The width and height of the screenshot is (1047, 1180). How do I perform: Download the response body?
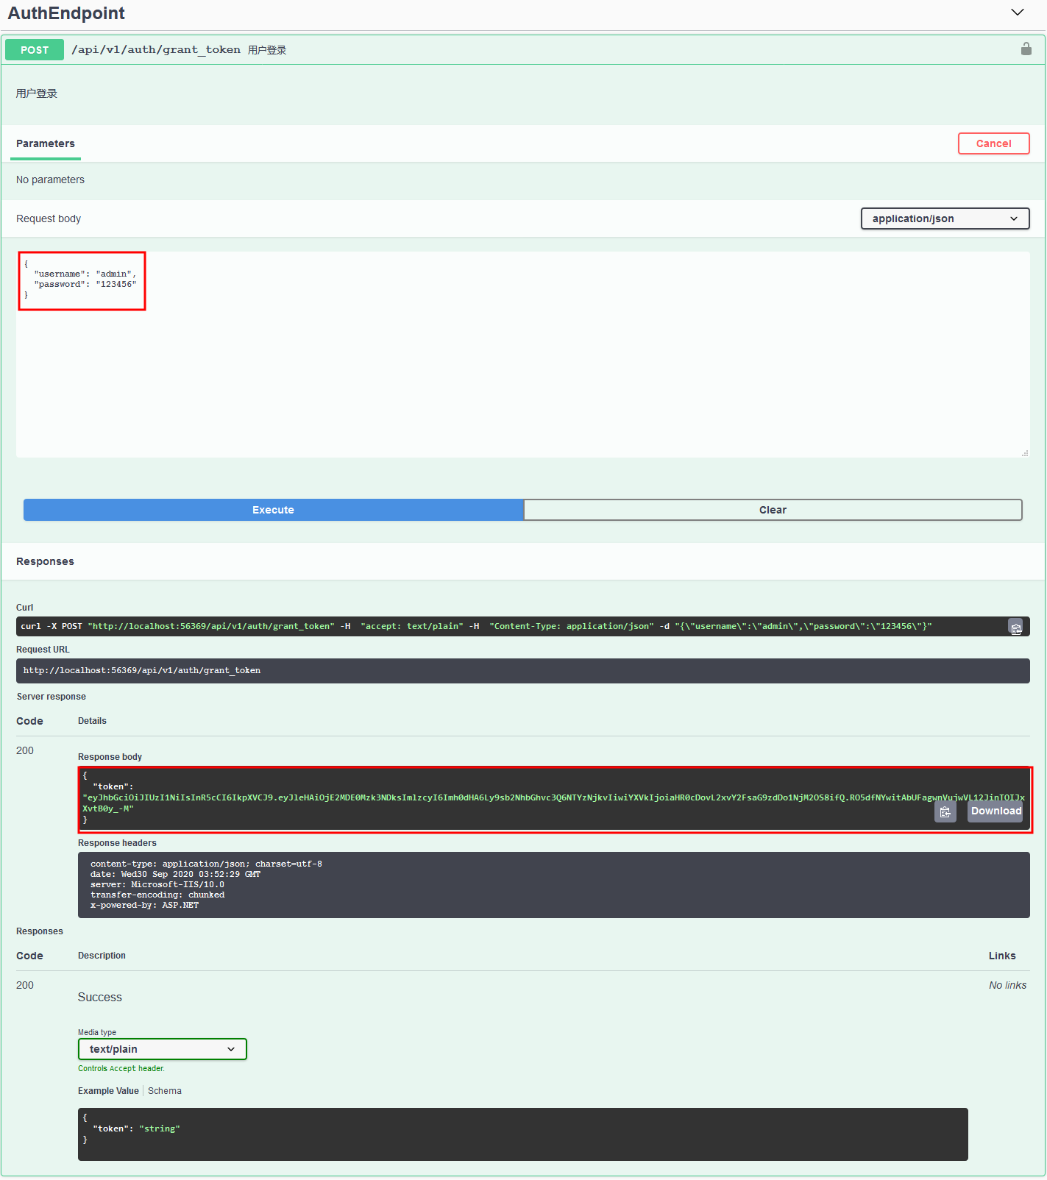point(995,811)
